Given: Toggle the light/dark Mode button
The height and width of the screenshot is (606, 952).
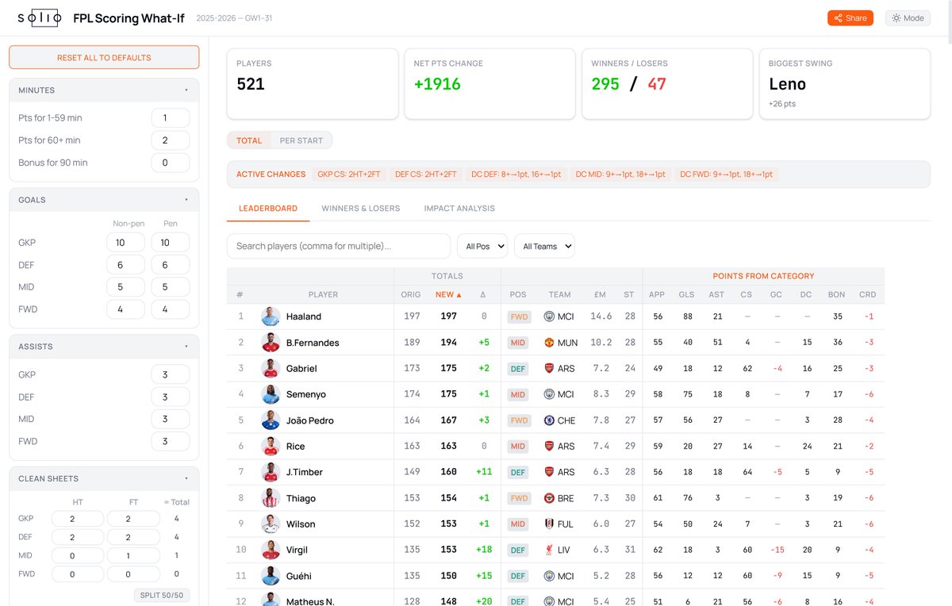Looking at the screenshot, I should pos(908,17).
